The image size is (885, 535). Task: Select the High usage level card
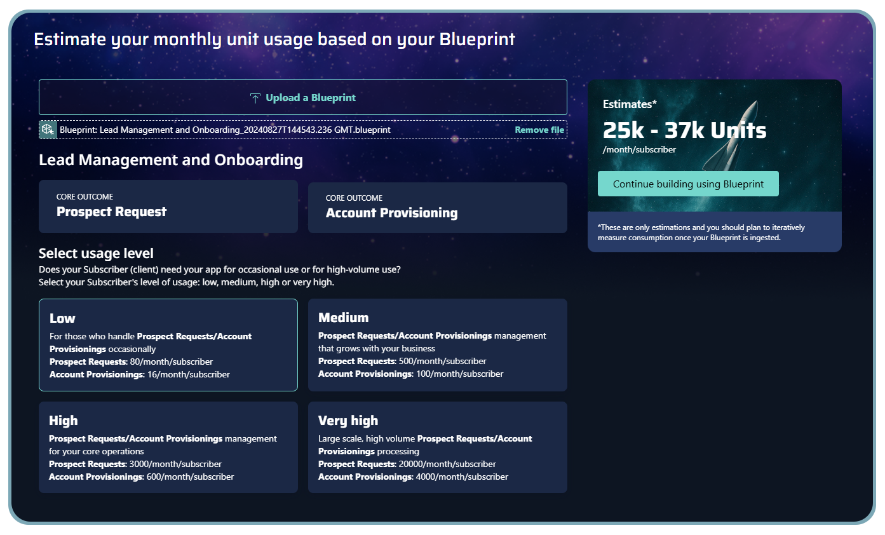[x=168, y=447]
